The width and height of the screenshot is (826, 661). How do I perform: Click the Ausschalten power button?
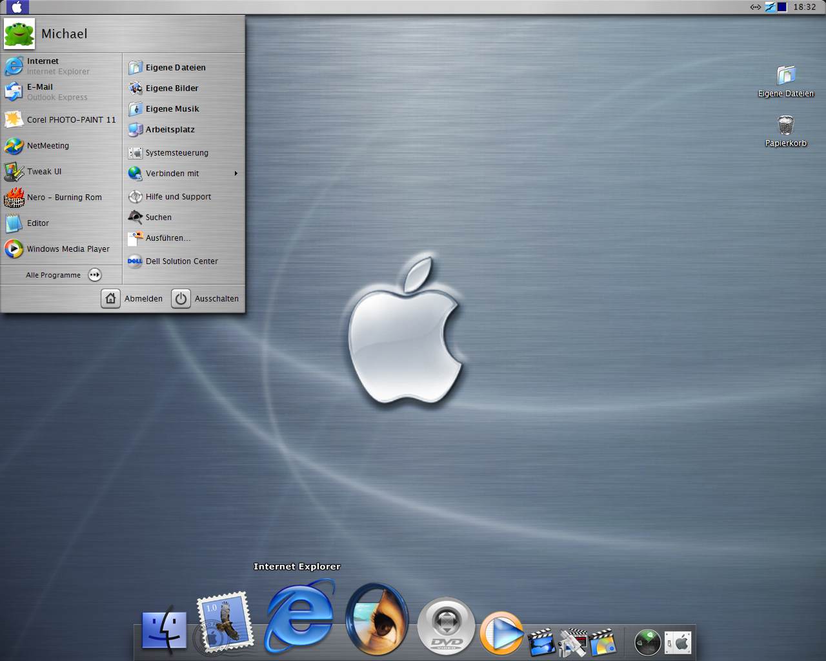(x=205, y=298)
